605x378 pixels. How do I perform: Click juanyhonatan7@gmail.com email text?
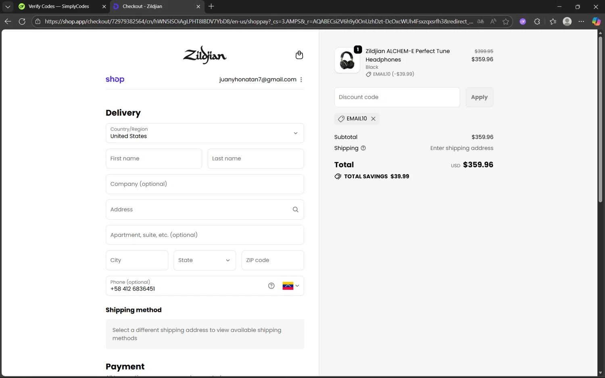258,79
